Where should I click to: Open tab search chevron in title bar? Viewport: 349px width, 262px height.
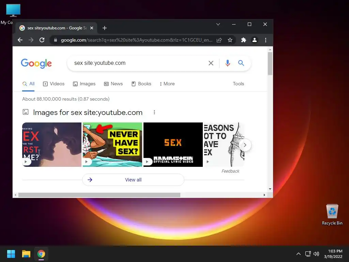(218, 24)
